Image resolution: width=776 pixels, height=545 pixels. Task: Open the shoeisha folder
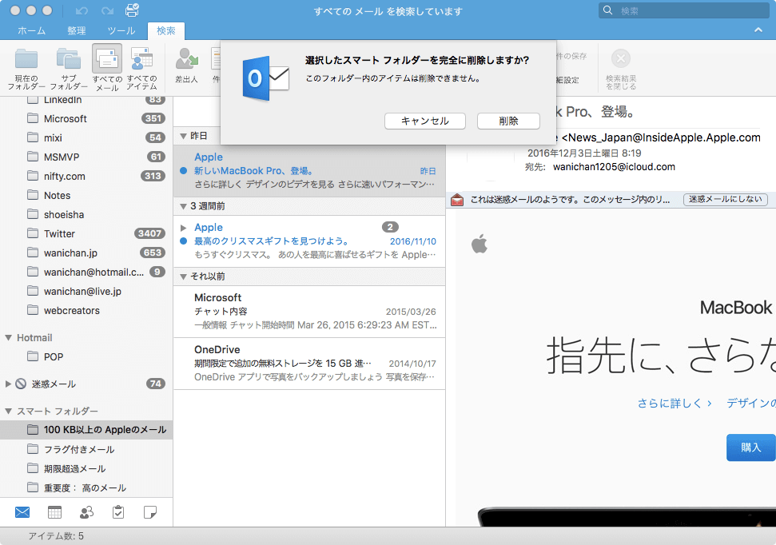[x=86, y=215]
